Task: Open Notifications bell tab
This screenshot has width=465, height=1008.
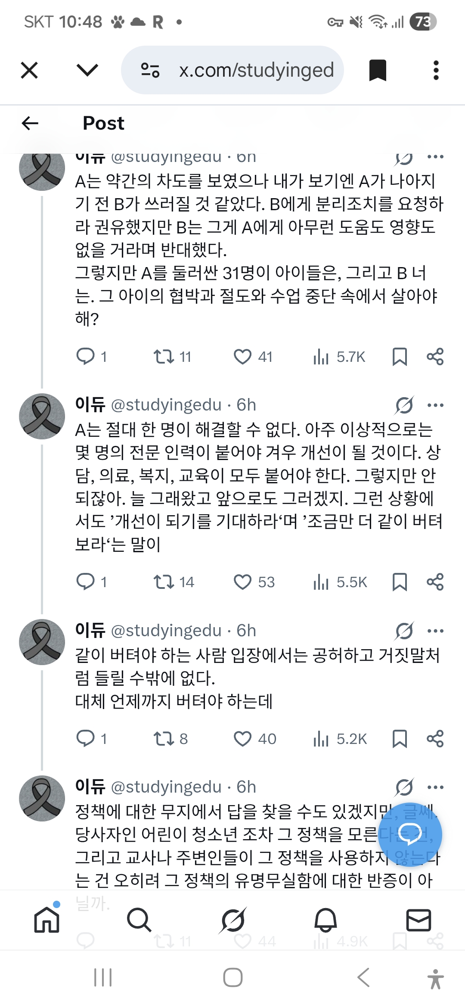Action: click(325, 920)
